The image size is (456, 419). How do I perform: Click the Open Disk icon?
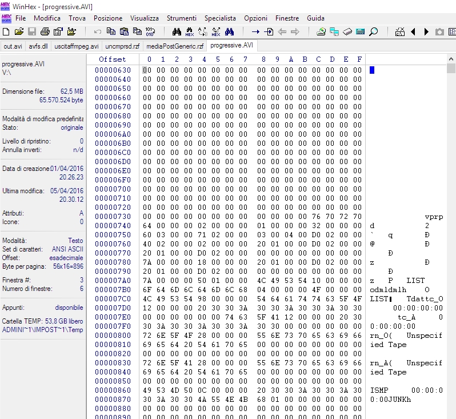click(321, 31)
